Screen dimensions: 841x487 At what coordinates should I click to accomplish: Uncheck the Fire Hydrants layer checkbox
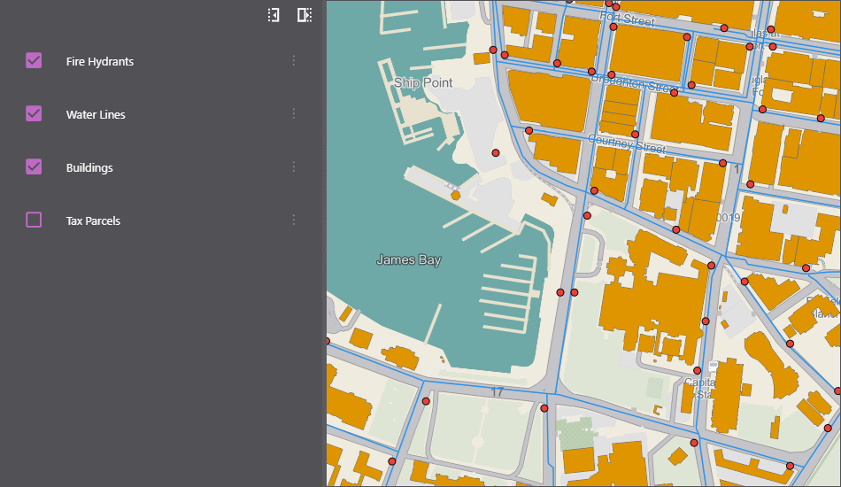pyautogui.click(x=34, y=61)
